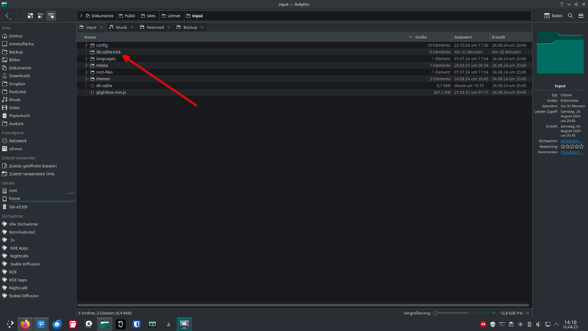Expand the config folder

[x=87, y=45]
